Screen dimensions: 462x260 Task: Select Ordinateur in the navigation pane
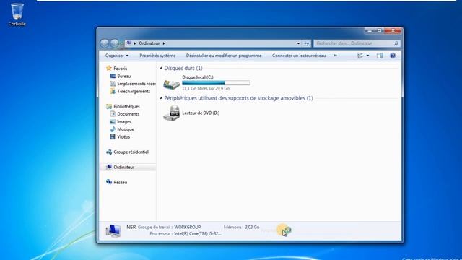point(128,167)
